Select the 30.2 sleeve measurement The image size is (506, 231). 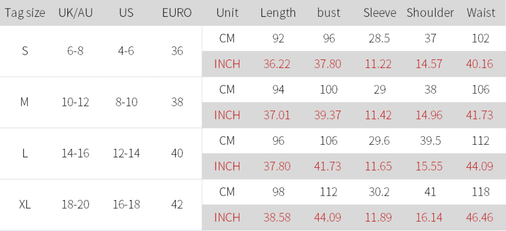[379, 192]
